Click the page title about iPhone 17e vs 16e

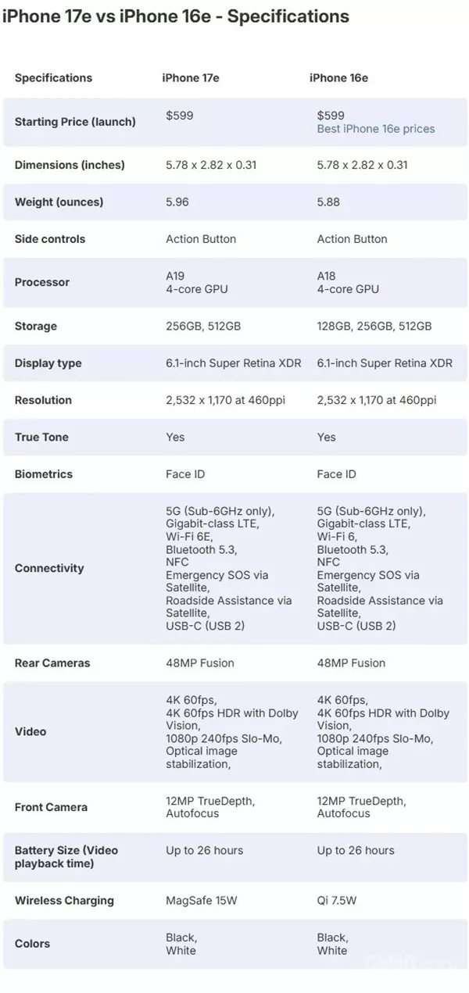click(x=176, y=16)
